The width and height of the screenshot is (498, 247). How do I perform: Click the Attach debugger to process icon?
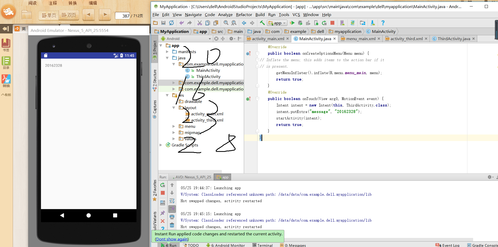pyautogui.click(x=316, y=23)
